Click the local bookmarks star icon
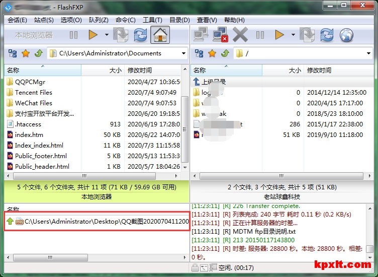The height and width of the screenshot is (277, 378). [x=25, y=53]
